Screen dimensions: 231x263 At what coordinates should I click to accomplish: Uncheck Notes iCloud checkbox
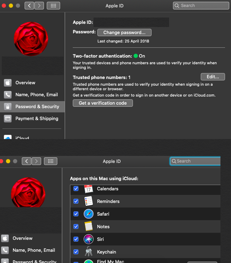click(76, 226)
